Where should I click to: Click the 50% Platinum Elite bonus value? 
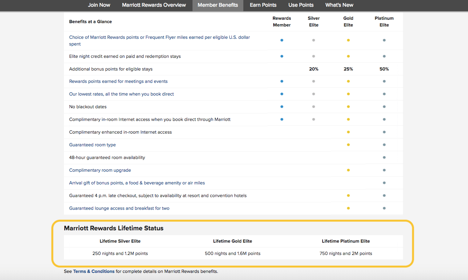(x=384, y=69)
